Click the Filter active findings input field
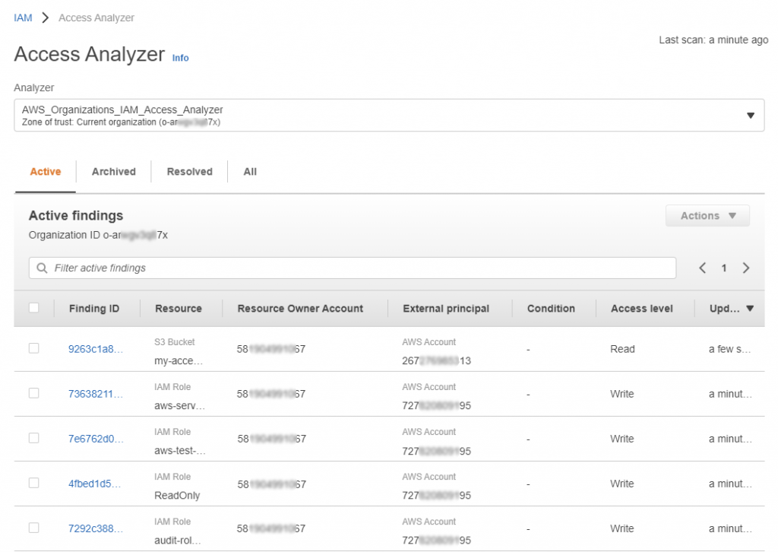778x552 pixels. click(353, 268)
